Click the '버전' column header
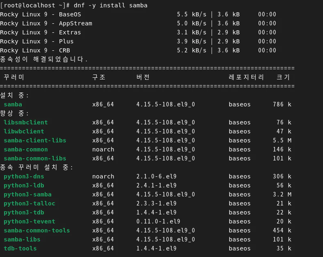Image resolution: width=323 pixels, height=257 pixels. [143, 77]
